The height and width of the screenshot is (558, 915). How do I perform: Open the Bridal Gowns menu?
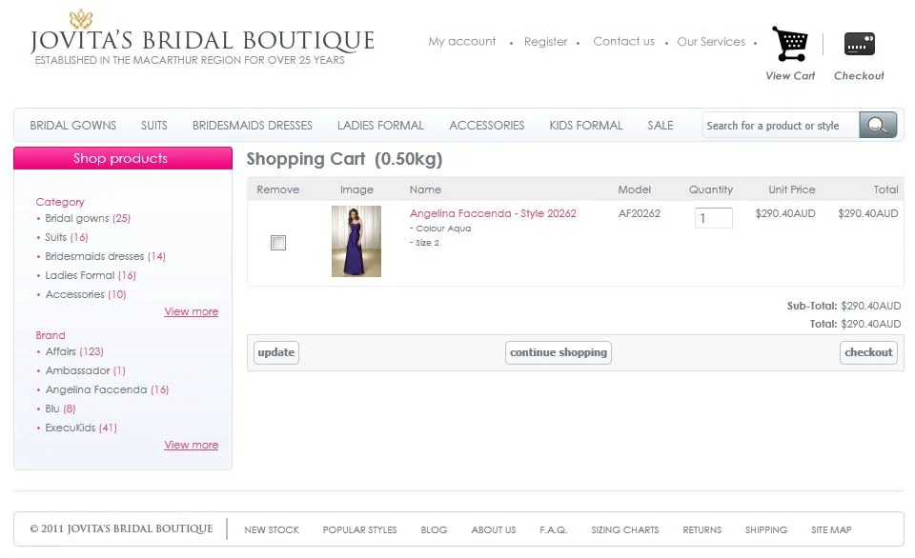[73, 126]
